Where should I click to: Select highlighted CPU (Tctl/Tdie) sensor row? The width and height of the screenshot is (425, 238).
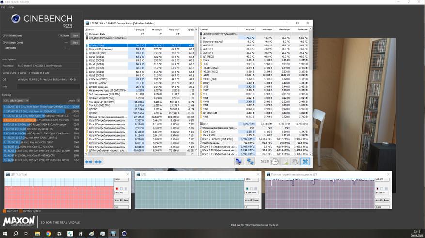tap(140, 45)
